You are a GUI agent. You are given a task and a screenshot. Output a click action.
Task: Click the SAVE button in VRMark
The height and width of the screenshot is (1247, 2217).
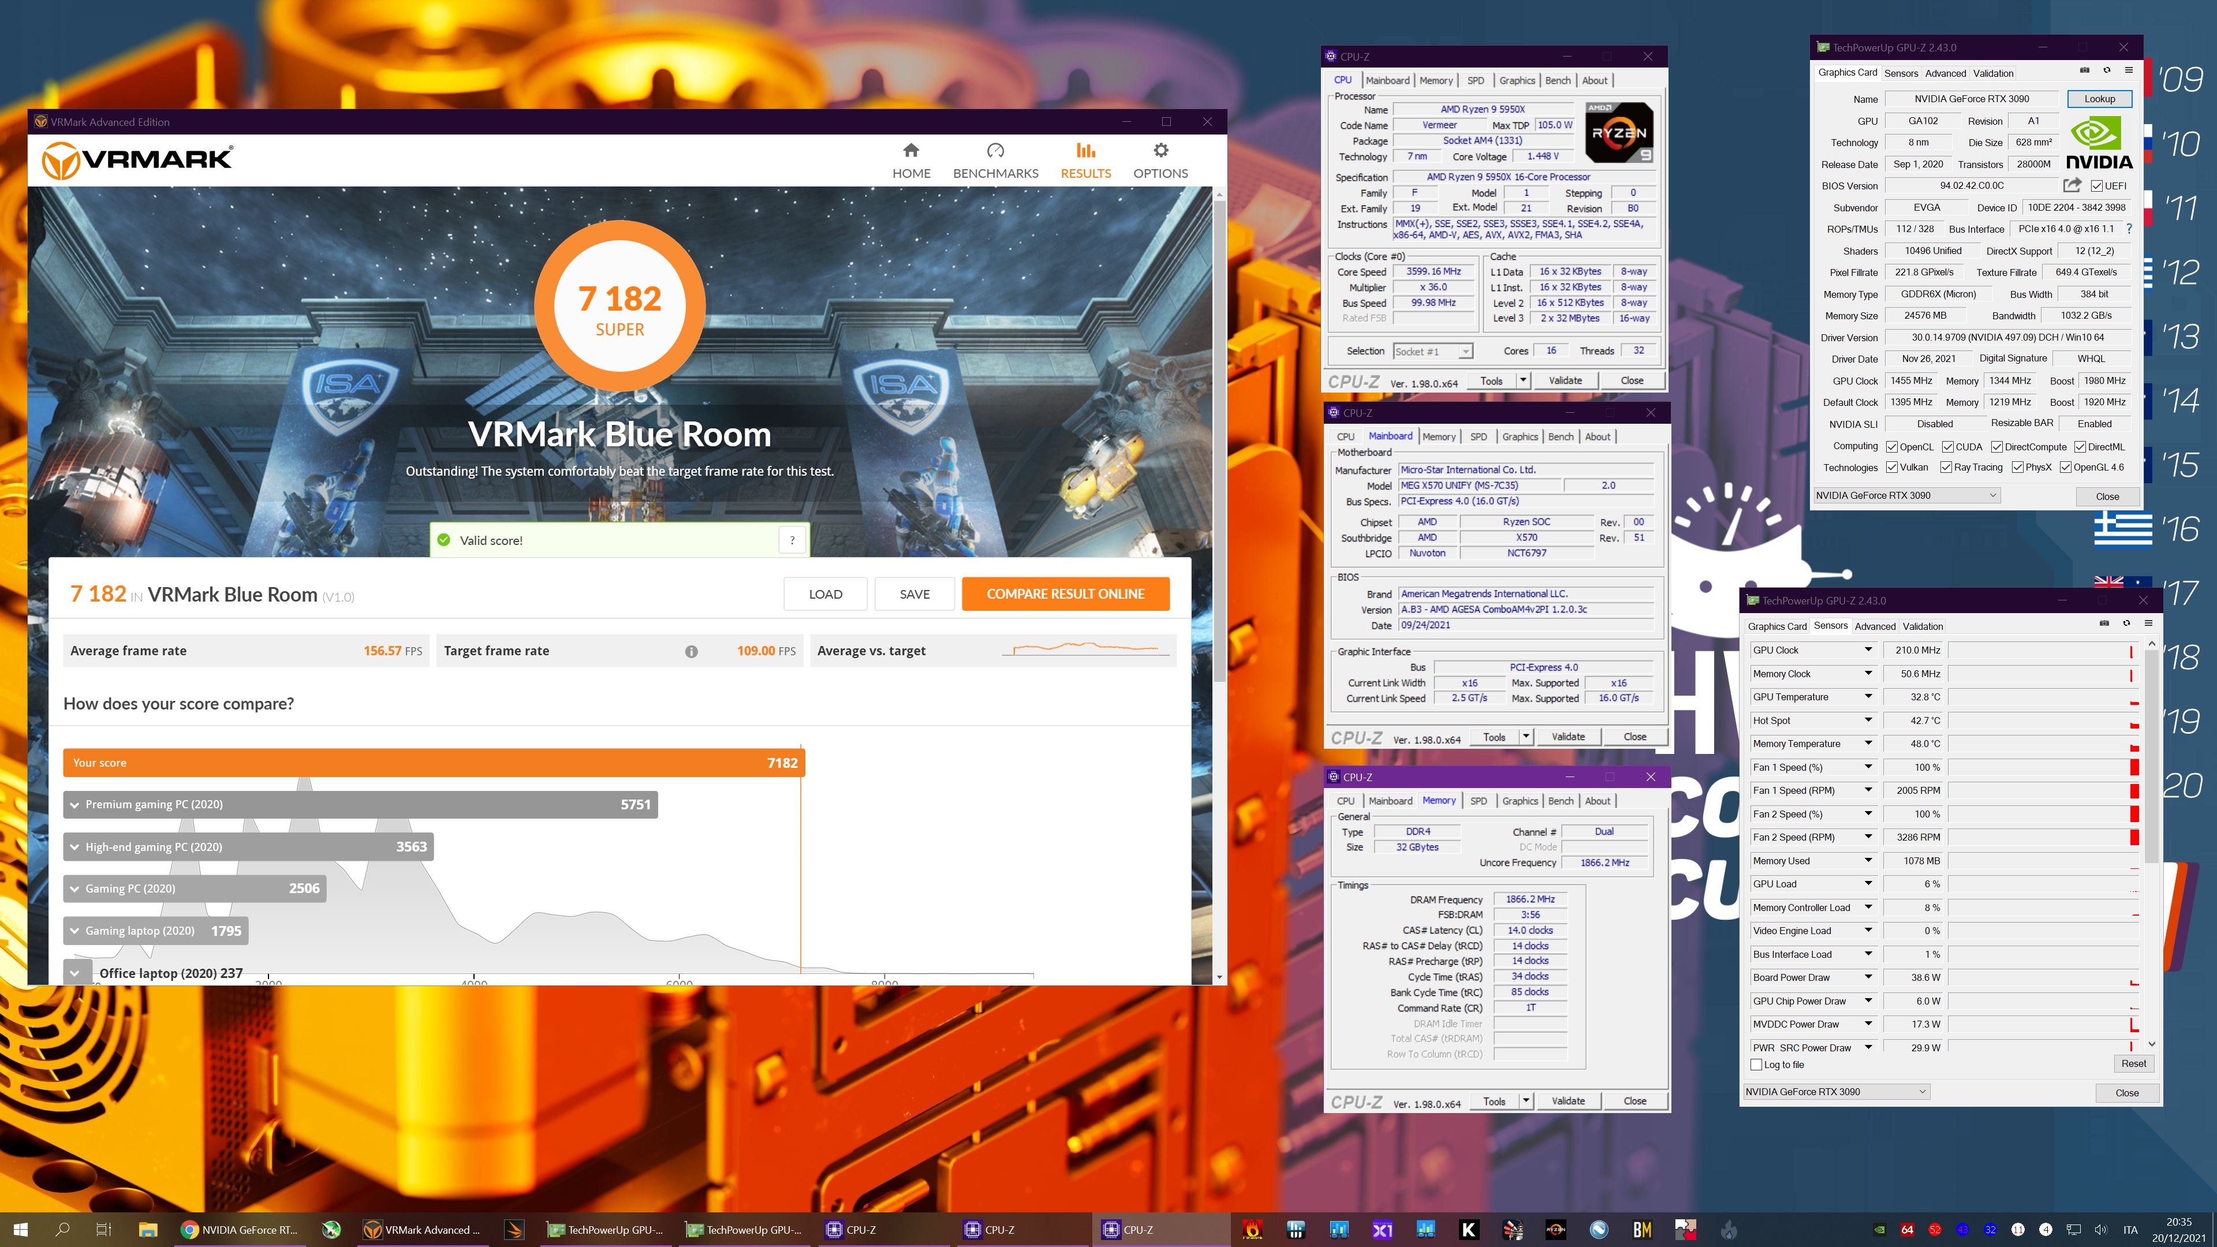914,594
